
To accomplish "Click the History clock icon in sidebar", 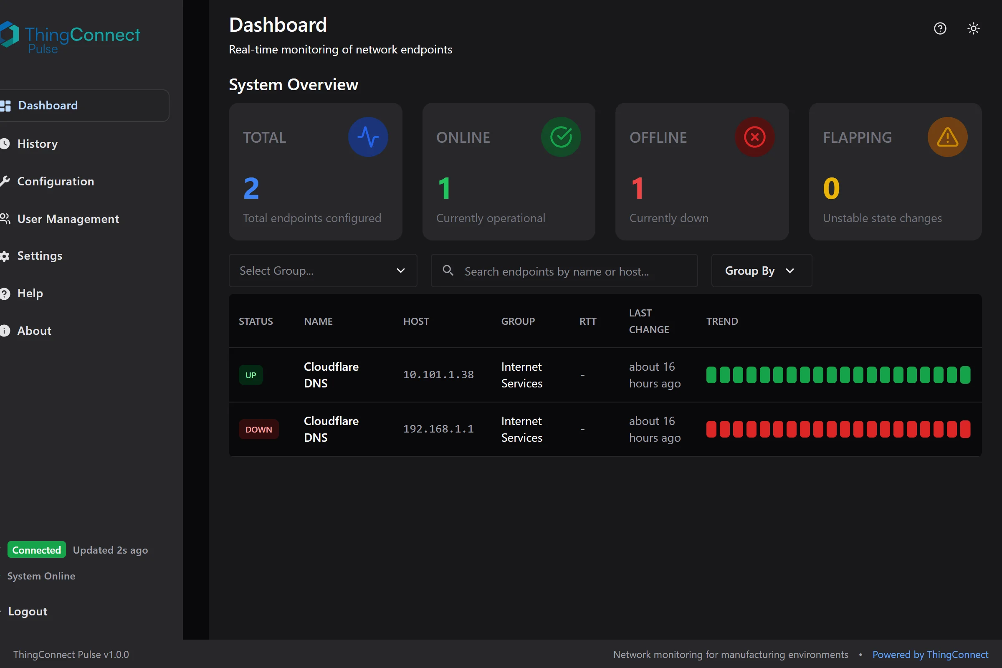I will pos(5,144).
